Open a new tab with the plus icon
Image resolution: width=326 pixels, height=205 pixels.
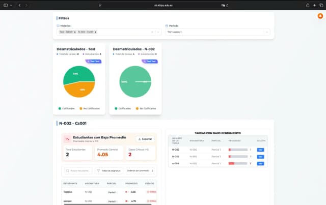(x=314, y=5)
